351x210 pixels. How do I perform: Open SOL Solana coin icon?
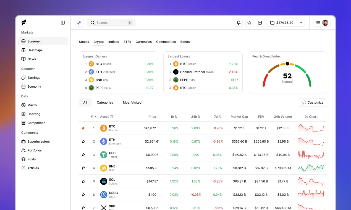point(104,181)
